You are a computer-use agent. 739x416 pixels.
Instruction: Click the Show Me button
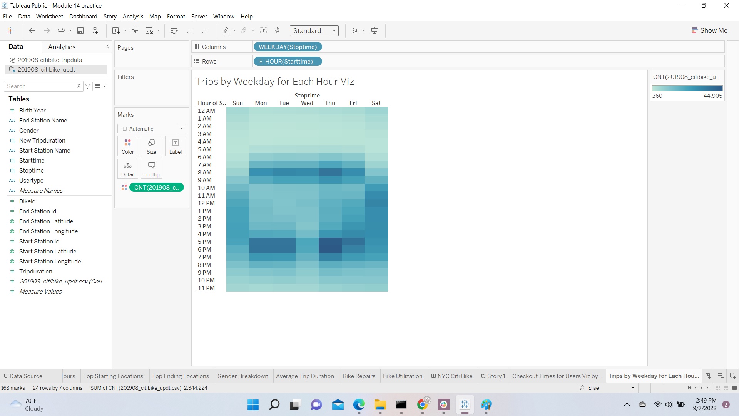(709, 30)
